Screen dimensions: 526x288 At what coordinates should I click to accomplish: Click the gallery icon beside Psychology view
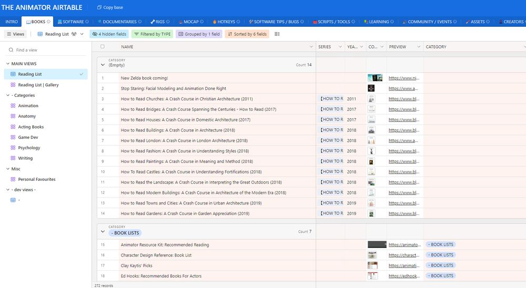point(13,148)
